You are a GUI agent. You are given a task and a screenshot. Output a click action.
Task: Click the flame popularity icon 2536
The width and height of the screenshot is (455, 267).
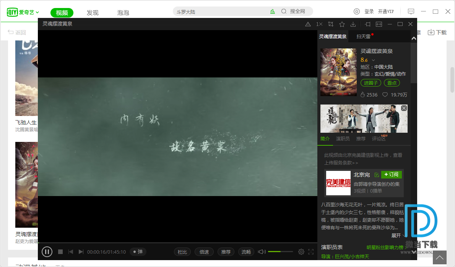(362, 95)
